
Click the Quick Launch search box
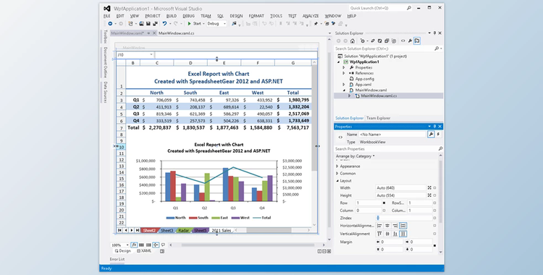pos(380,8)
